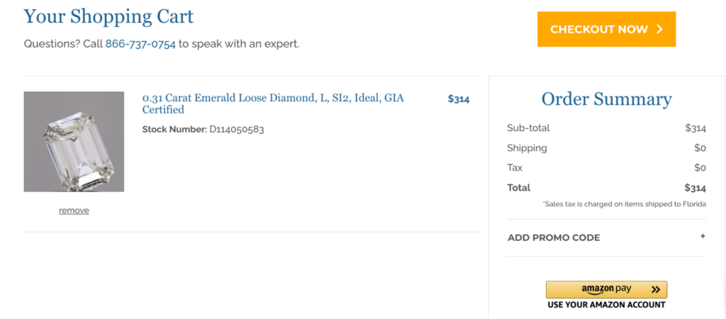Click the Shipping row in Order Summary
726x319 pixels.
point(607,148)
